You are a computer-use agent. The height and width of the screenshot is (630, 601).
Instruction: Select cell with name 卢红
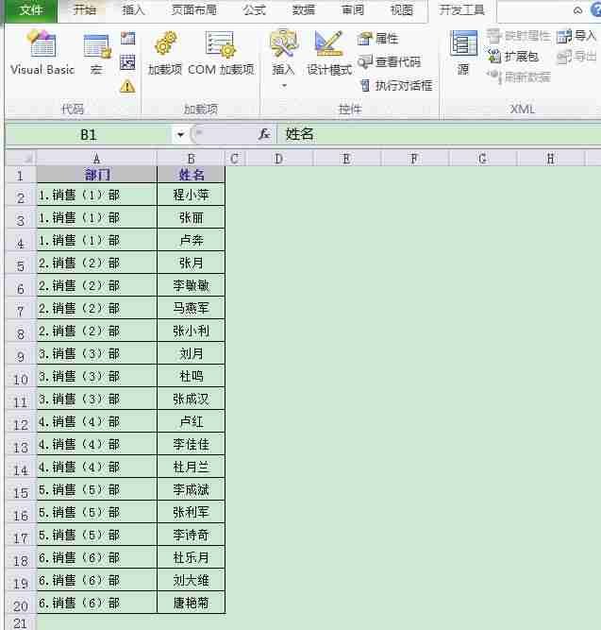pos(192,421)
